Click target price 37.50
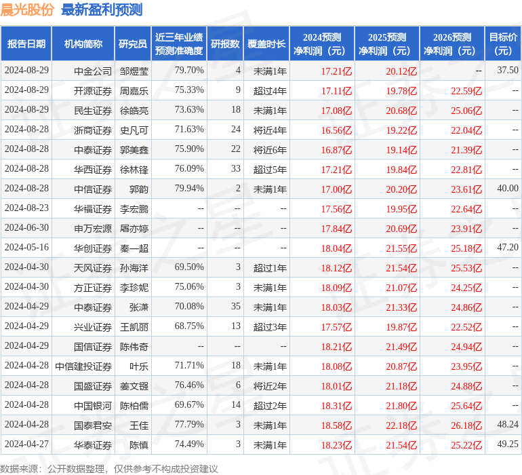The image size is (522, 475). [x=508, y=71]
